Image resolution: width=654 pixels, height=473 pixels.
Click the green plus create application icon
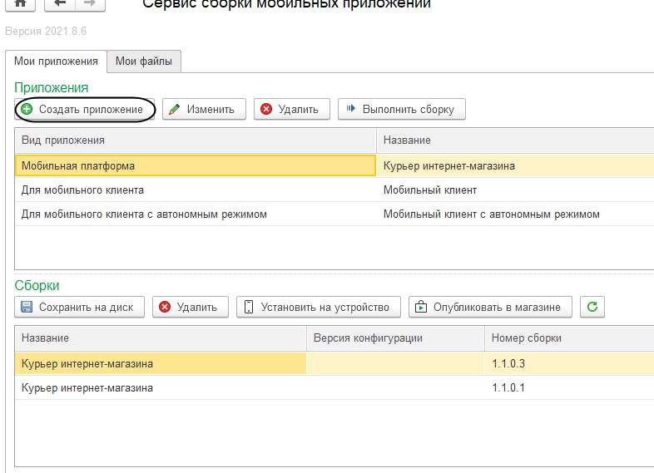(x=27, y=109)
